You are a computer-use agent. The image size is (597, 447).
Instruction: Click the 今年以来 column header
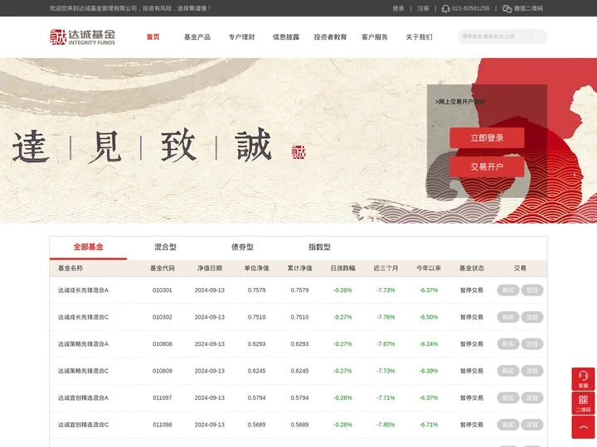tap(429, 268)
